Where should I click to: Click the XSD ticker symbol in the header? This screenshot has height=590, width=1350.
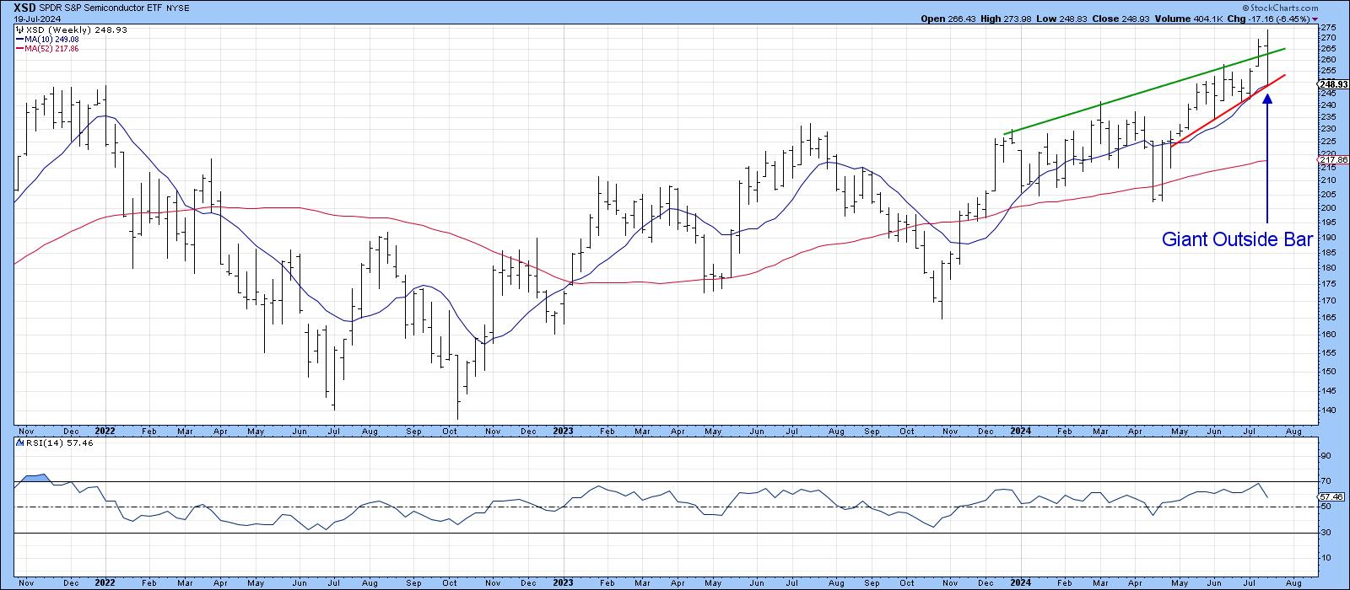(x=26, y=7)
